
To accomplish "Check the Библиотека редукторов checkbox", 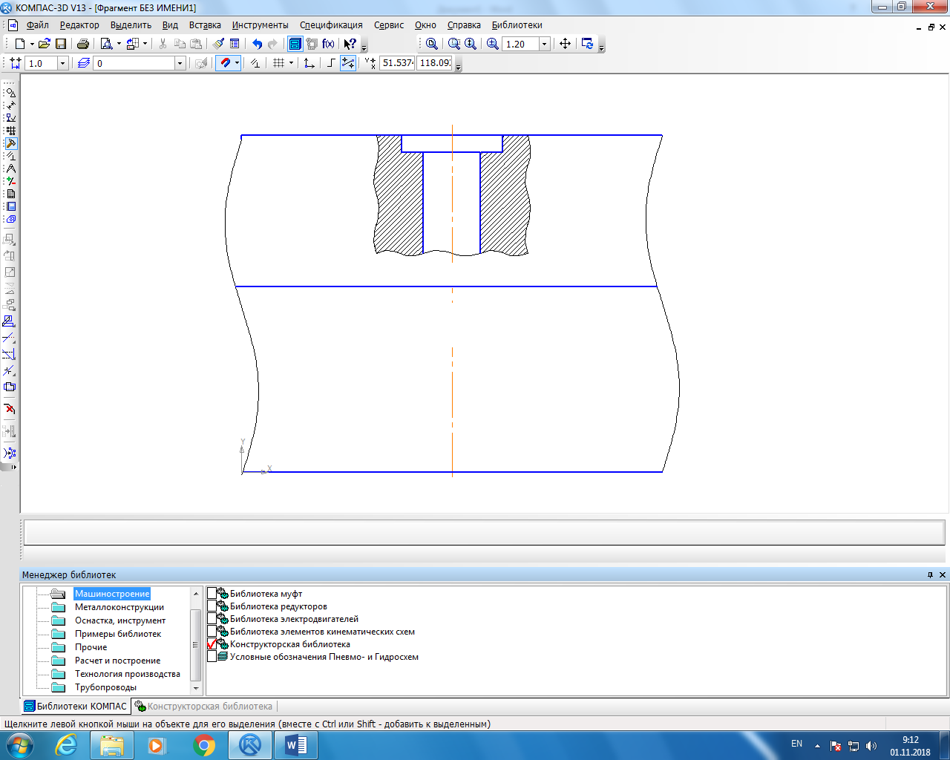I will click(212, 606).
